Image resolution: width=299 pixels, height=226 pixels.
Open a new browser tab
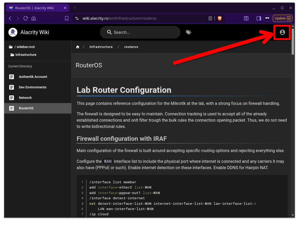click(75, 8)
